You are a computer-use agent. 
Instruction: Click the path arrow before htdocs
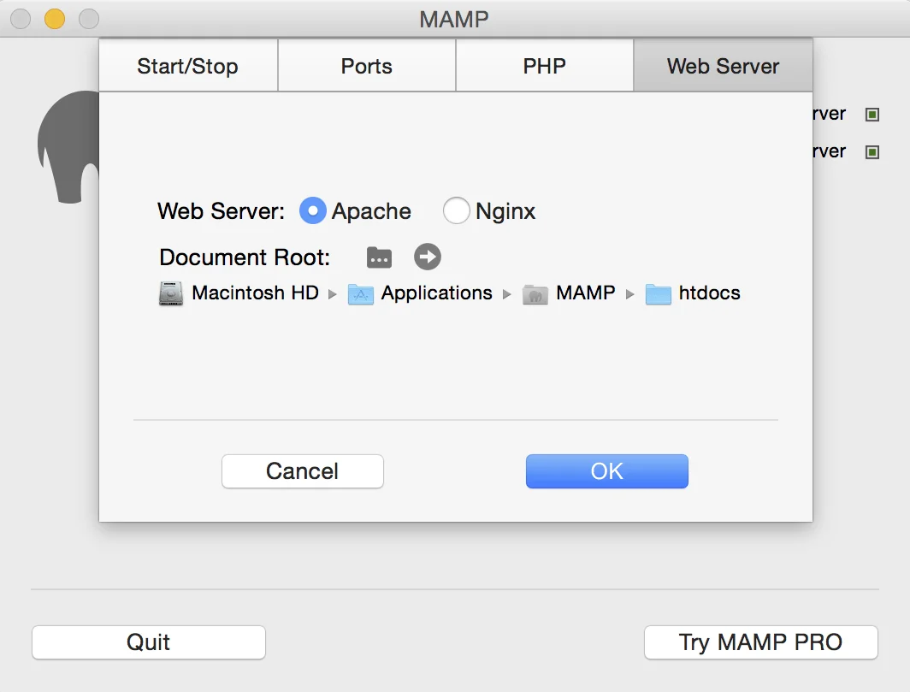[630, 294]
